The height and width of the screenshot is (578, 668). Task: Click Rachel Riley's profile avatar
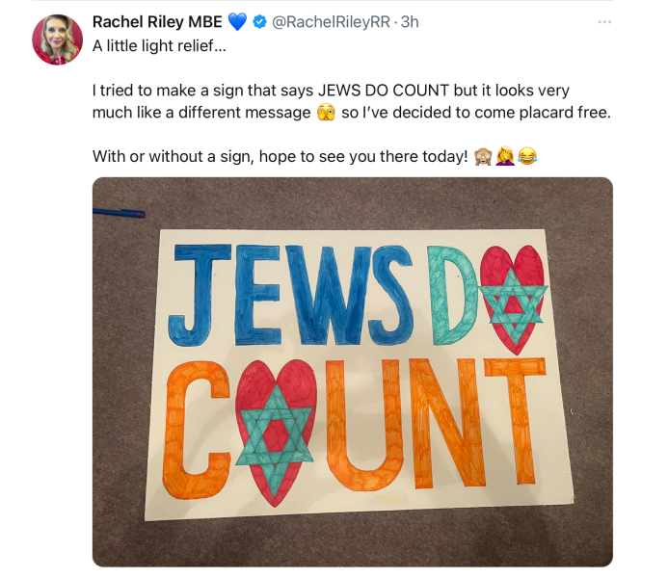[x=57, y=40]
